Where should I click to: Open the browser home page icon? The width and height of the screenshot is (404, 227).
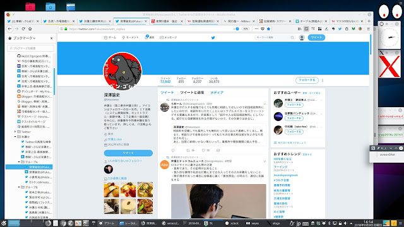coord(30,29)
